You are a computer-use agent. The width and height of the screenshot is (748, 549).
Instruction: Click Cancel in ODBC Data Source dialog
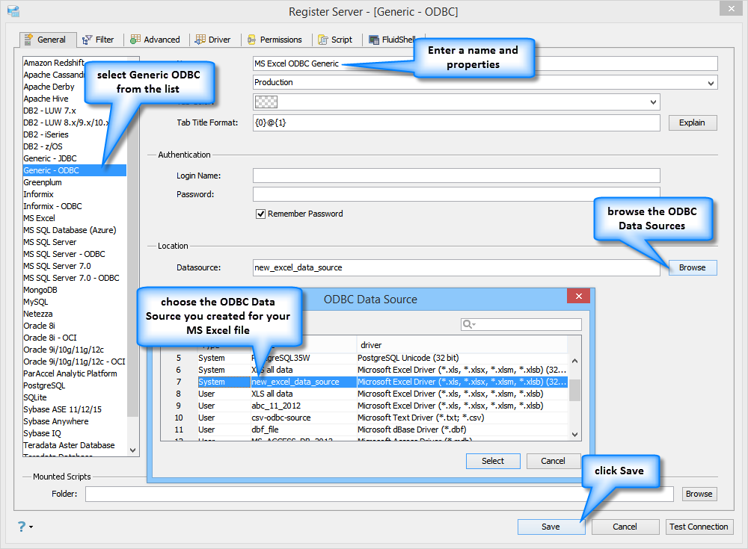click(x=553, y=461)
